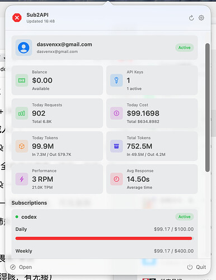The image size is (216, 280).
Task: Click the blue API Keys key icon
Action: (x=116, y=80)
